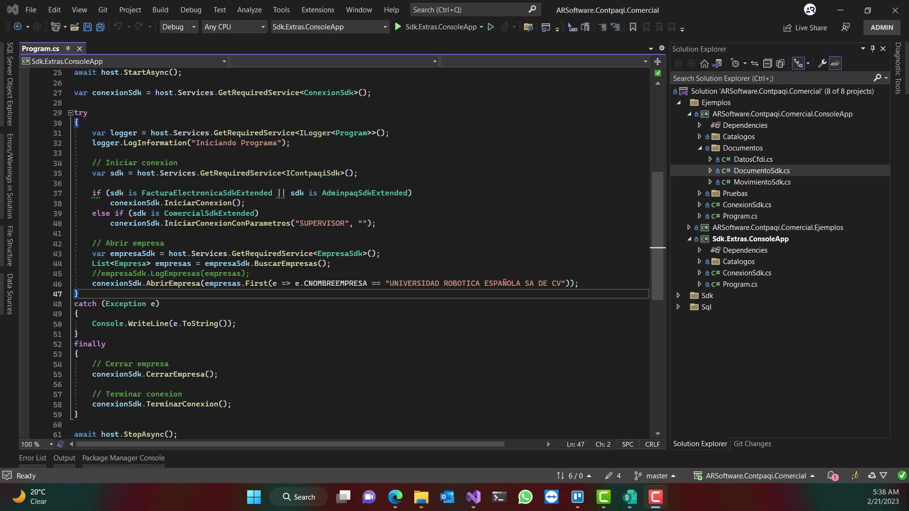Open Properties wrench icon in Solution Explorer
Screen dimensions: 909x511
[822, 63]
